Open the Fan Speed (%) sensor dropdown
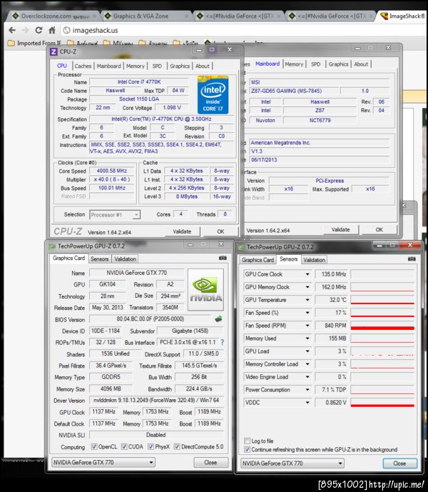The width and height of the screenshot is (428, 492). click(x=307, y=313)
